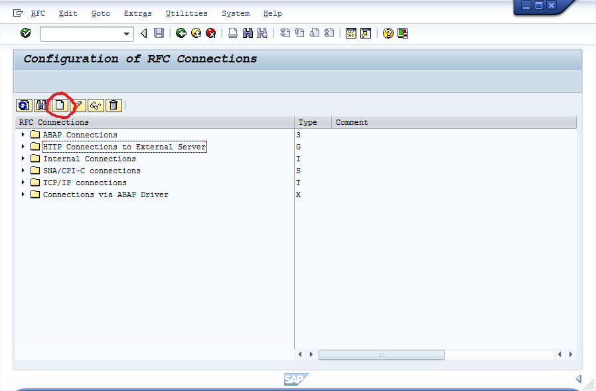
Task: Click the red Cancel icon
Action: [211, 33]
